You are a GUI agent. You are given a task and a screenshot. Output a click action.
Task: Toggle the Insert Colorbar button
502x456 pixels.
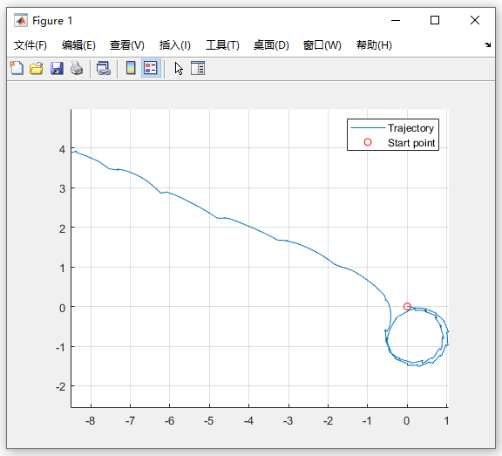[131, 68]
